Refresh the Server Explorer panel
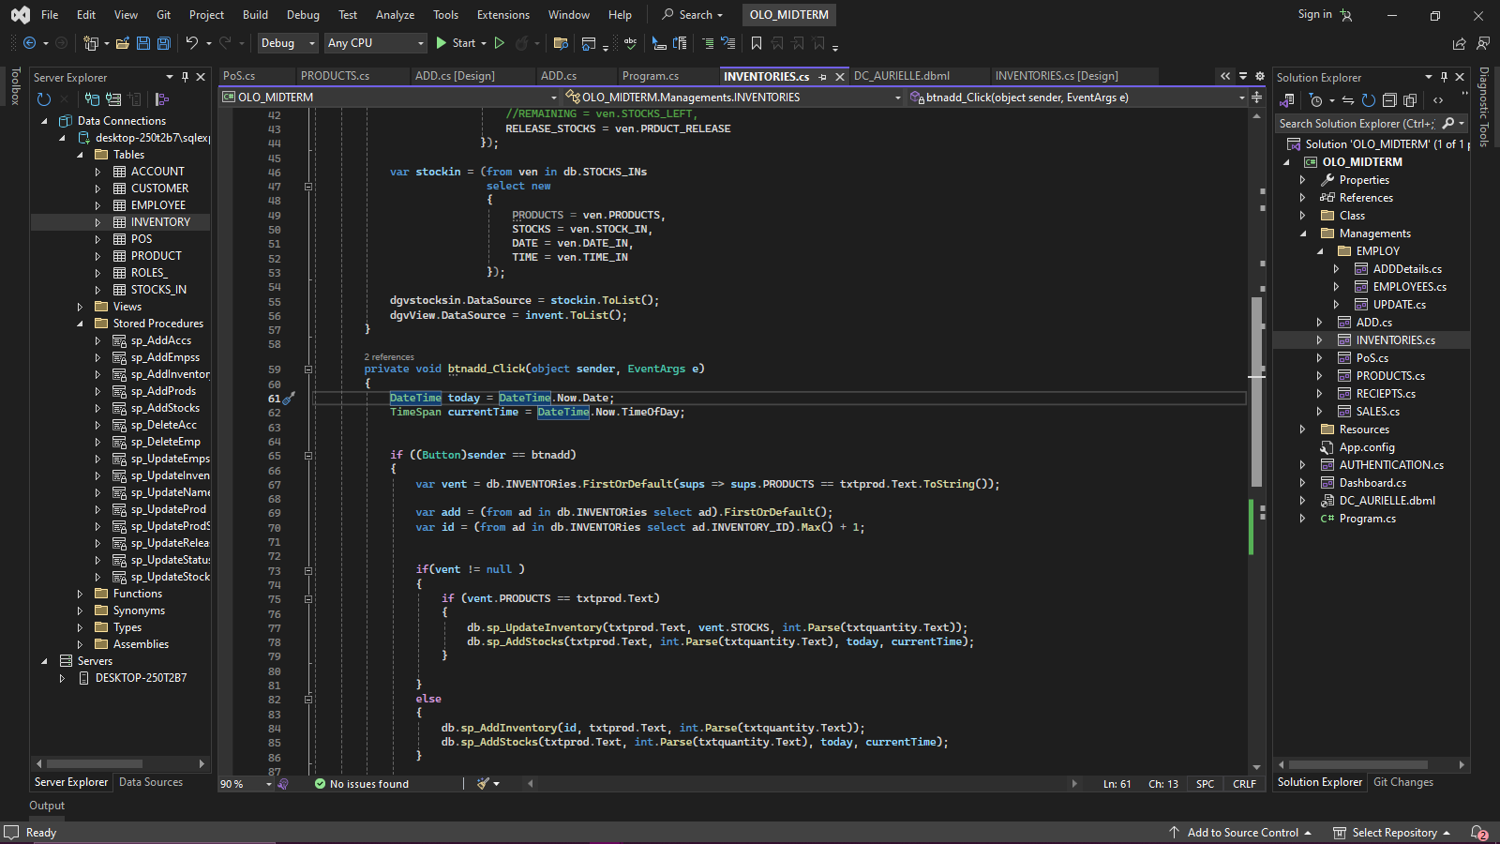 43,99
